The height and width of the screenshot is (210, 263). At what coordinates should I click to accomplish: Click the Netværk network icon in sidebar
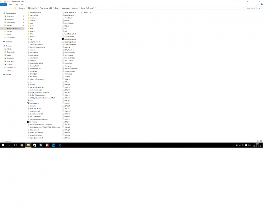4,75
